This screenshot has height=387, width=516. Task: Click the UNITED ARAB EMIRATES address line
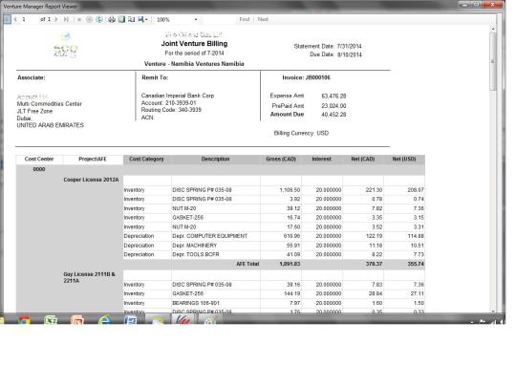(x=51, y=125)
